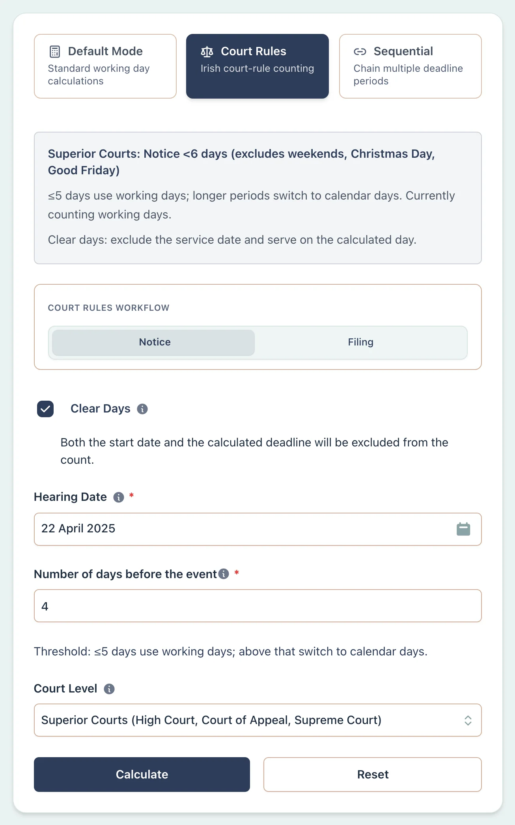Select the scales icon on Court Rules card
Screen dimensions: 515x825
click(207, 51)
